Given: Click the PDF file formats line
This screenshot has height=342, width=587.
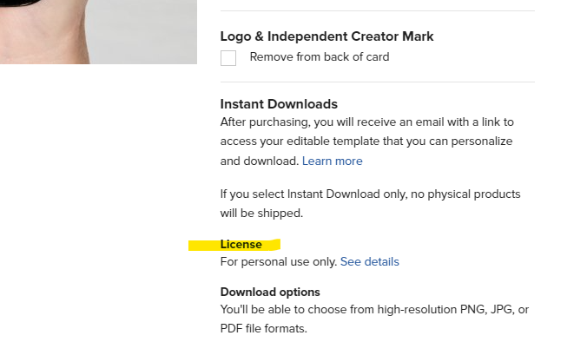Looking at the screenshot, I should (264, 328).
